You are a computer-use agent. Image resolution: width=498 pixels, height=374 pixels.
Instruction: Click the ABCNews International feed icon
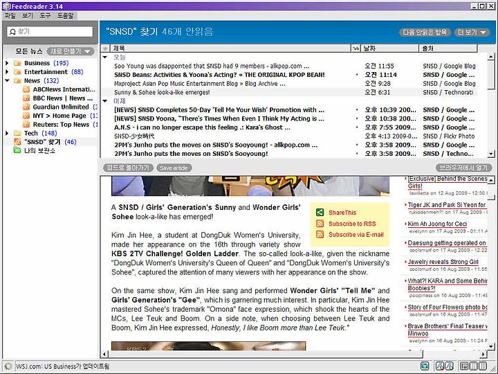pos(26,89)
